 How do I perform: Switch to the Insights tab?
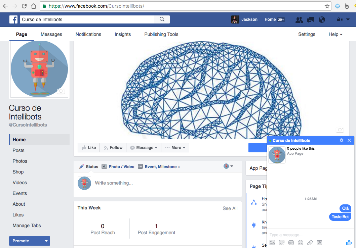[x=123, y=34]
